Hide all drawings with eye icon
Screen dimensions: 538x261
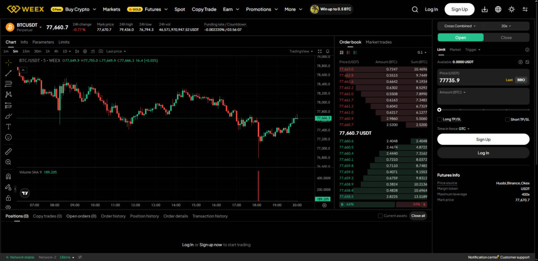click(x=8, y=207)
